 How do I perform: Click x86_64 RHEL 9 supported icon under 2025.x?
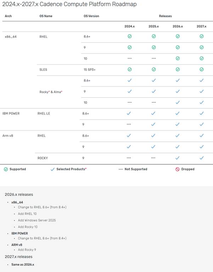point(154,48)
